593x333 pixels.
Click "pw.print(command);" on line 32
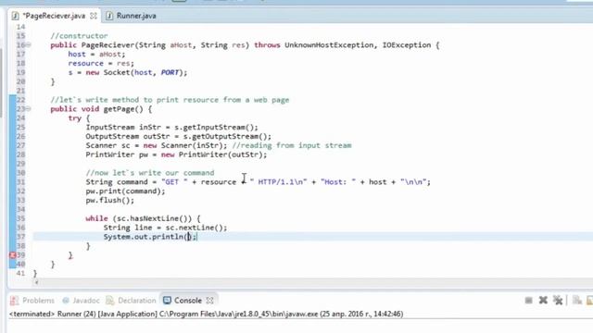tap(126, 191)
